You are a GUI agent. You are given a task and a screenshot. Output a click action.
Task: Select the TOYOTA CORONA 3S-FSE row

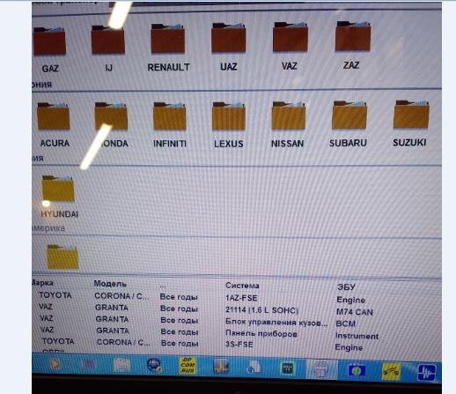[236, 344]
